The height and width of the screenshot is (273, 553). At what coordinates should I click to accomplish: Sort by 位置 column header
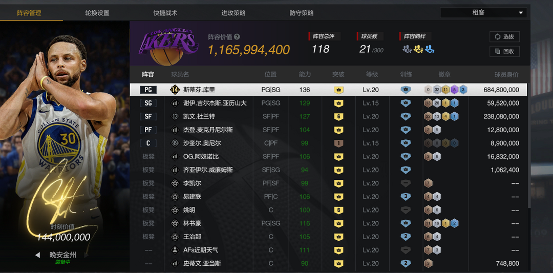(270, 74)
